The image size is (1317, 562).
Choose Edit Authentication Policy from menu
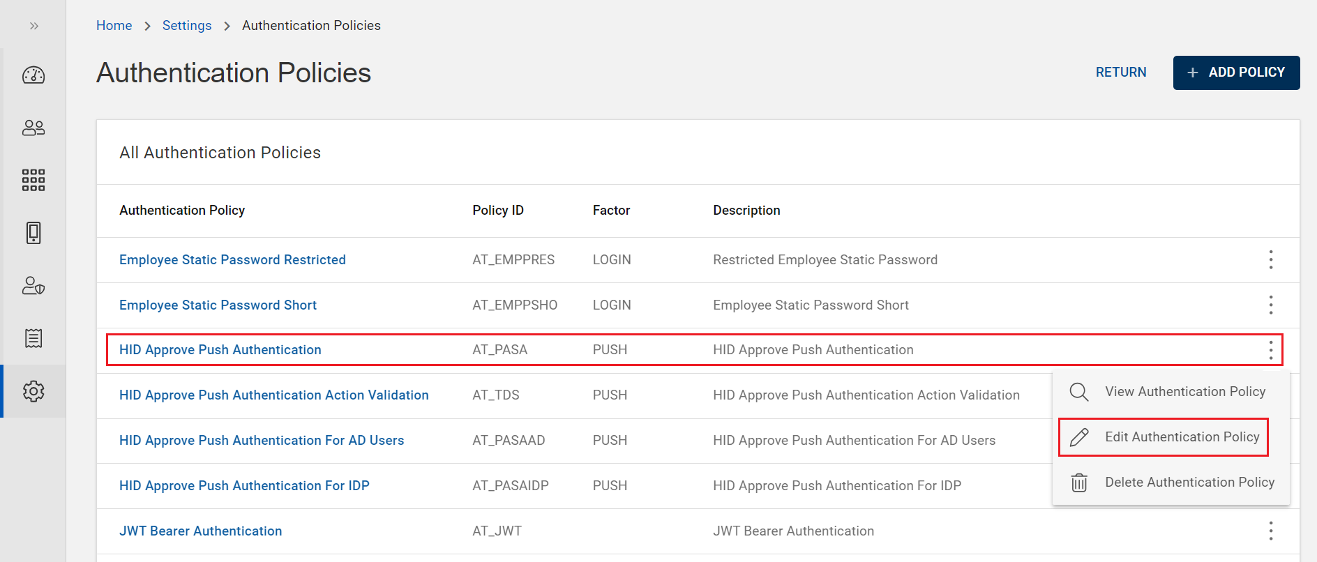coord(1182,437)
